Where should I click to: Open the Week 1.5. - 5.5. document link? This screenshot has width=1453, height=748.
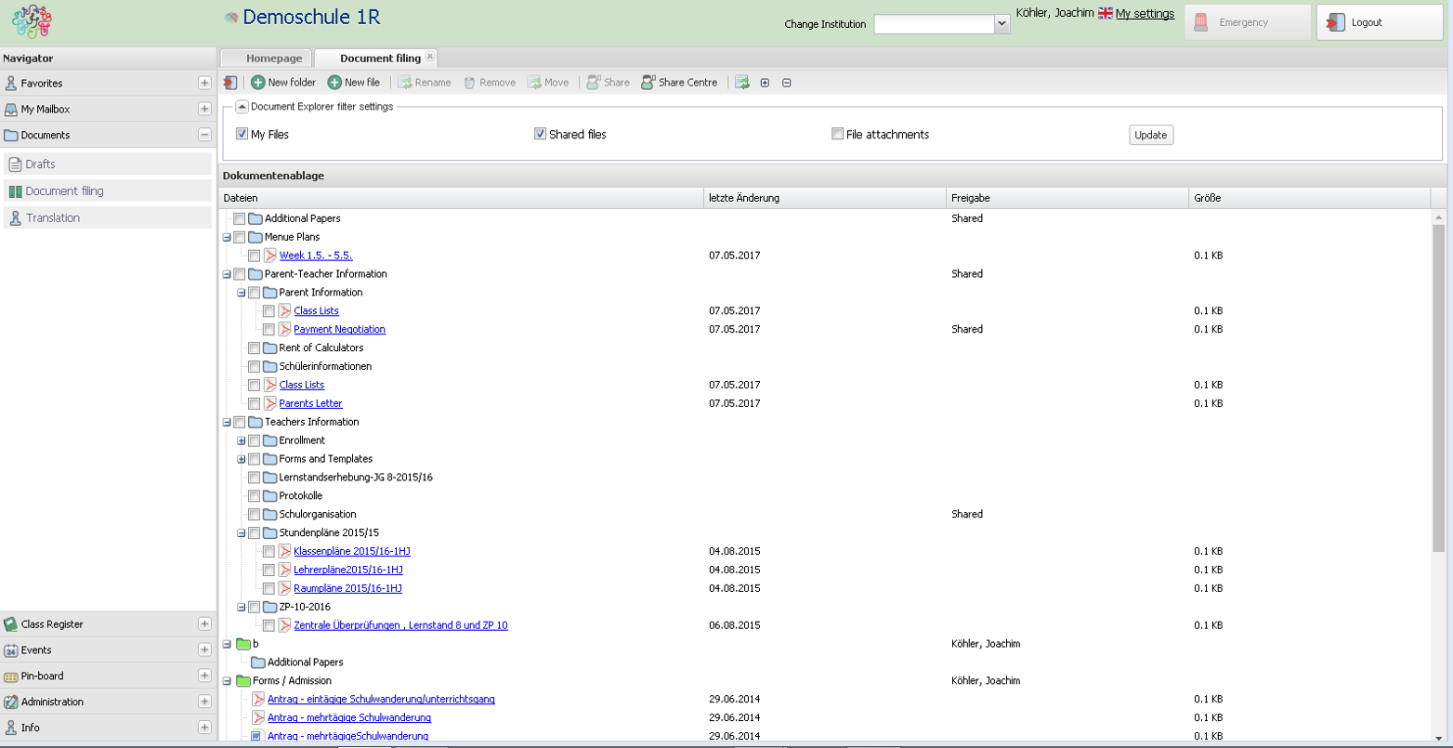point(316,256)
